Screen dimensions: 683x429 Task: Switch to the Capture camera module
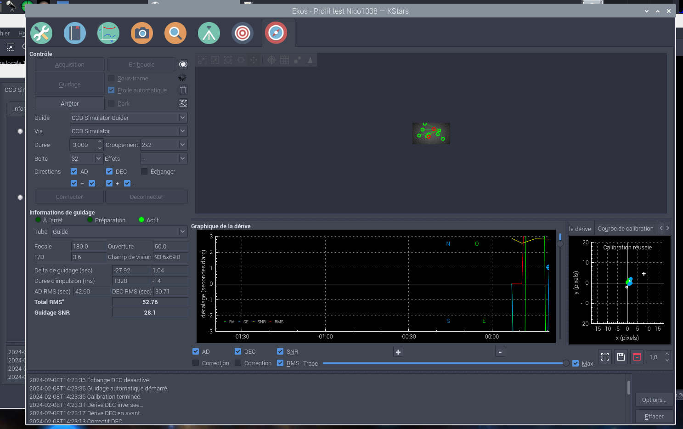click(x=142, y=33)
